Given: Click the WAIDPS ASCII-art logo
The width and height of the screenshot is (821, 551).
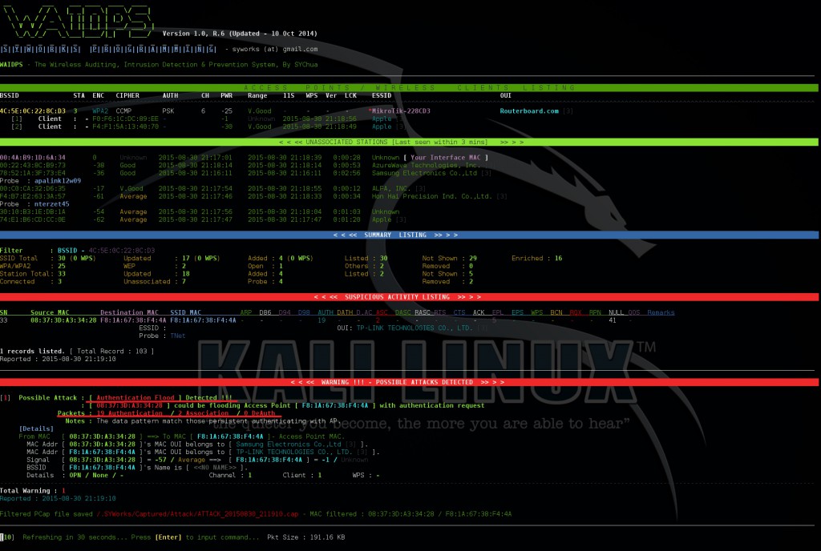Looking at the screenshot, I should (78, 22).
